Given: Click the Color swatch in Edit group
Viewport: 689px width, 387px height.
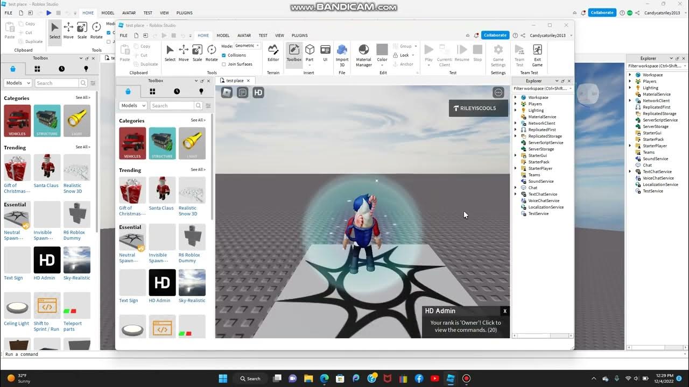Looking at the screenshot, I should (x=382, y=49).
